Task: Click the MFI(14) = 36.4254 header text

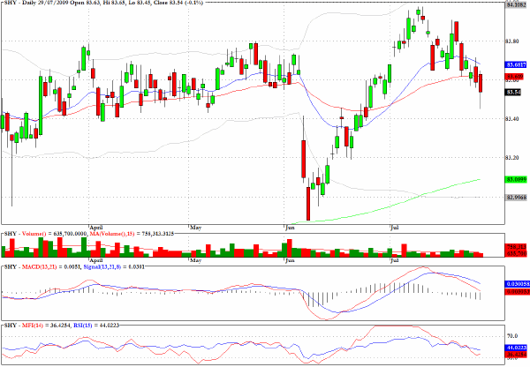Action: (45, 326)
